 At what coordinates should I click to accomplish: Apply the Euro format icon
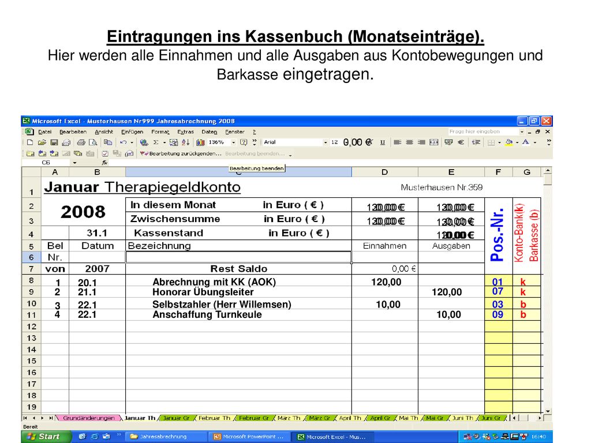click(x=461, y=142)
